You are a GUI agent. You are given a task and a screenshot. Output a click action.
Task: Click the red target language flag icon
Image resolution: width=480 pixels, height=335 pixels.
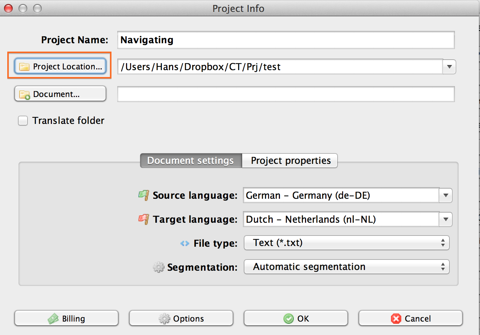[144, 219]
